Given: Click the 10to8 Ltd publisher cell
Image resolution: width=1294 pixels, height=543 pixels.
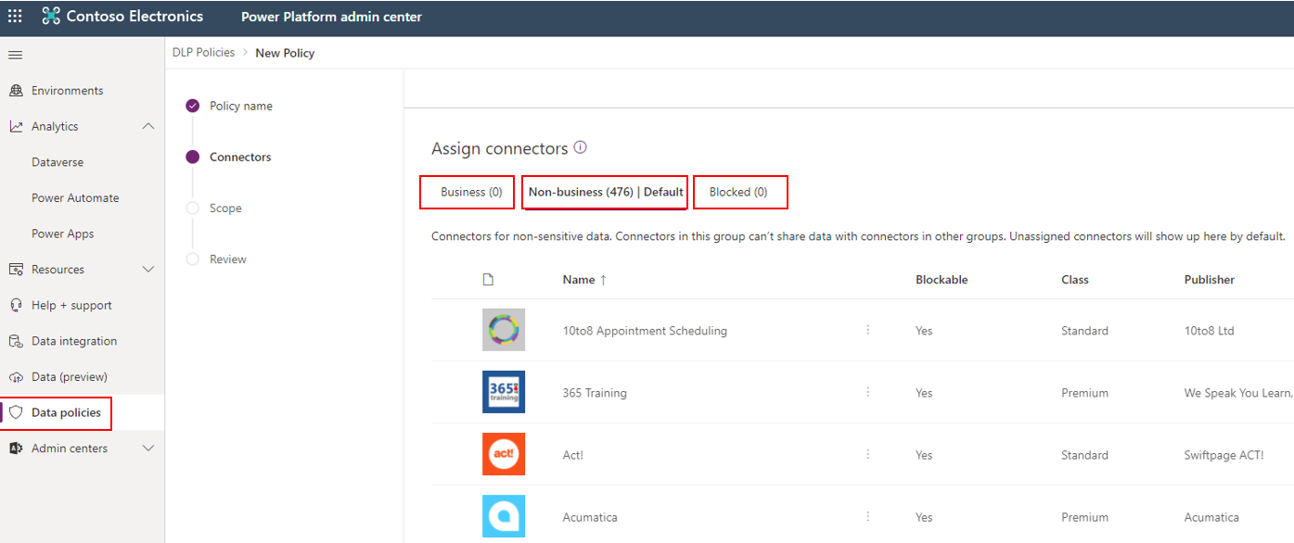Looking at the screenshot, I should click(1209, 331).
